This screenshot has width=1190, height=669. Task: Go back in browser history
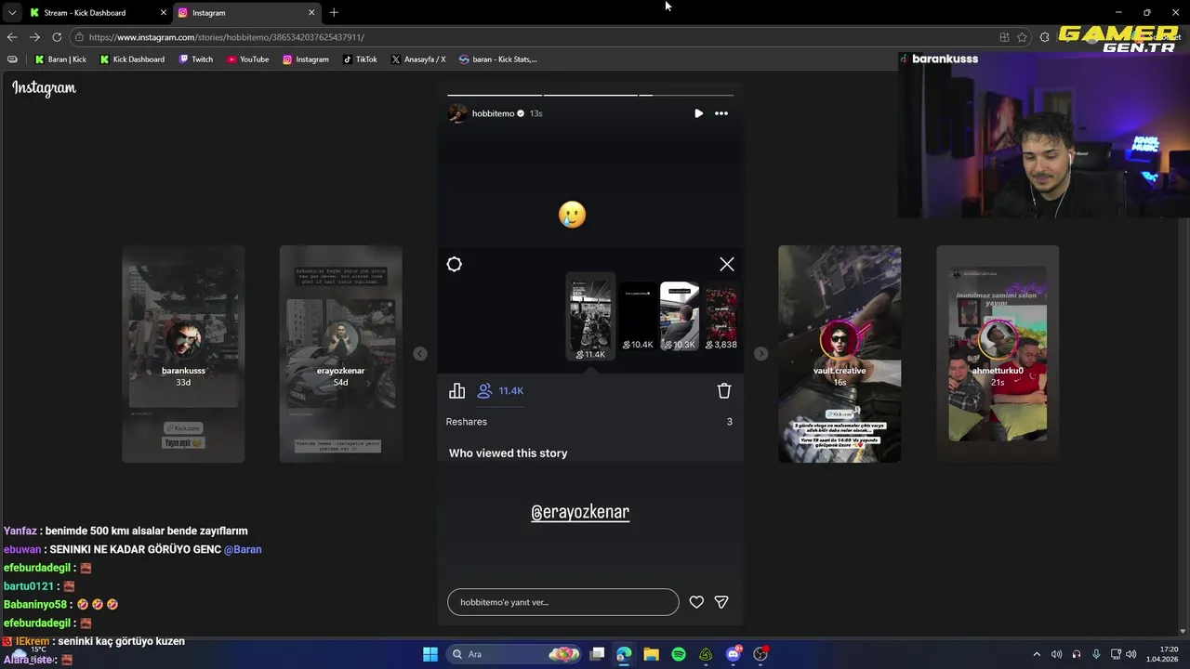click(12, 37)
